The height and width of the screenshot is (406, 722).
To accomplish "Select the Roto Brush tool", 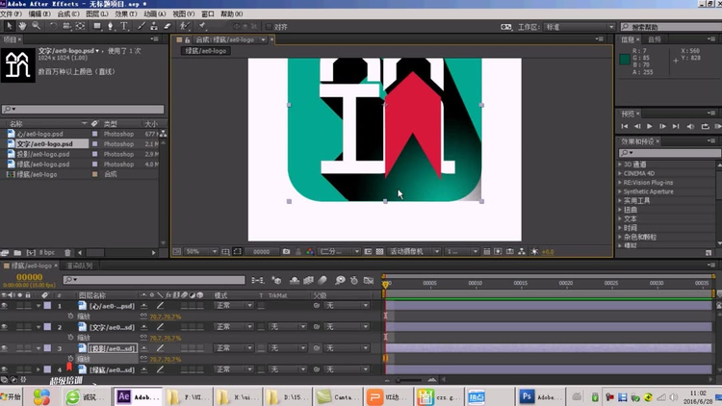I will tap(184, 26).
